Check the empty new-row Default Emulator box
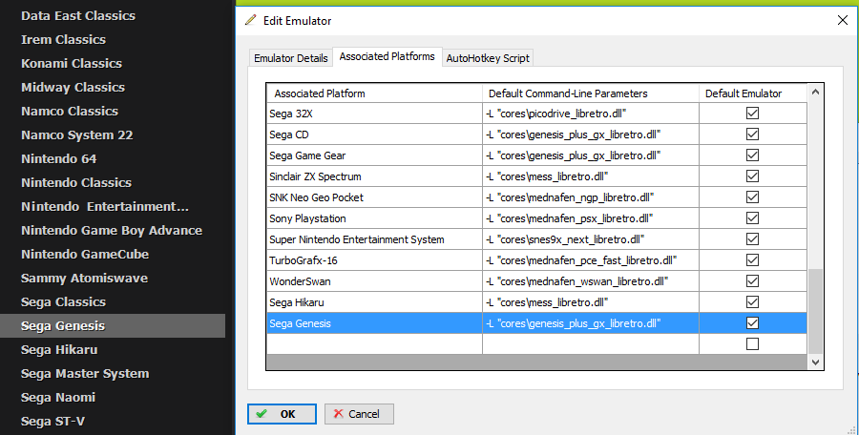The width and height of the screenshot is (859, 435). (x=753, y=344)
